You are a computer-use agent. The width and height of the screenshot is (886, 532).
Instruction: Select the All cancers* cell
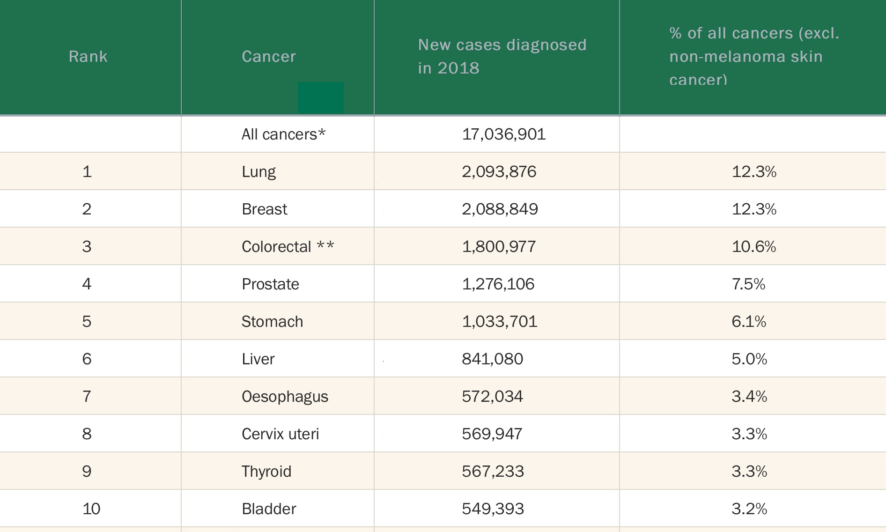[x=283, y=134]
